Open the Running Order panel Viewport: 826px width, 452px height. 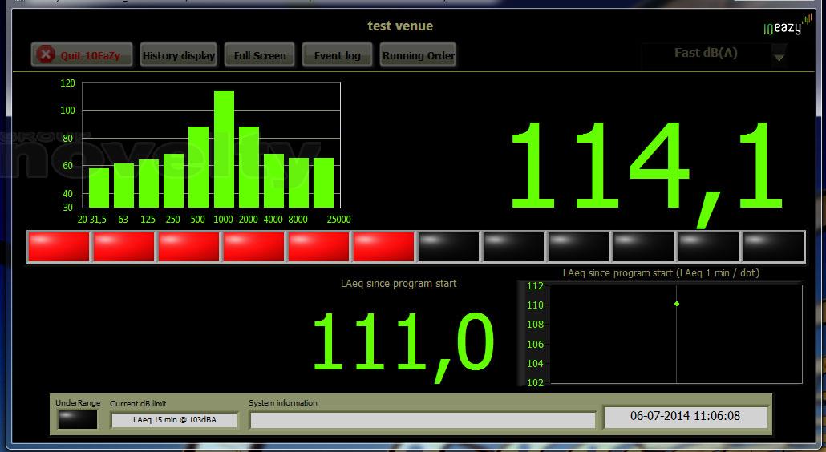(418, 55)
